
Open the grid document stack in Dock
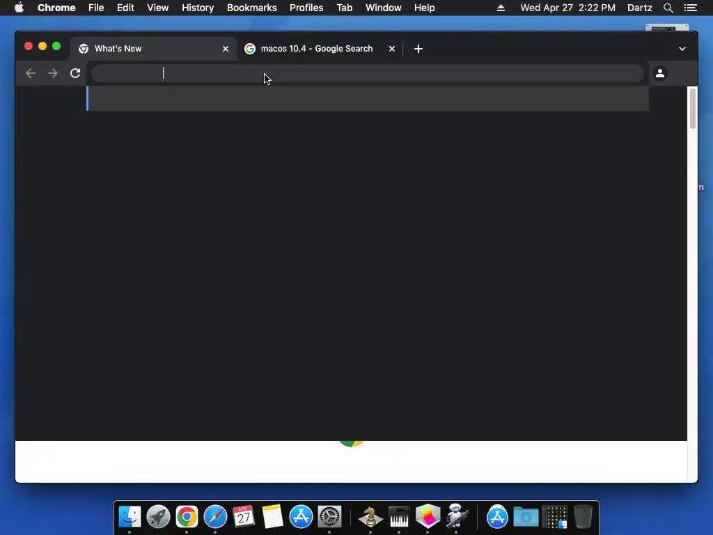click(x=554, y=516)
